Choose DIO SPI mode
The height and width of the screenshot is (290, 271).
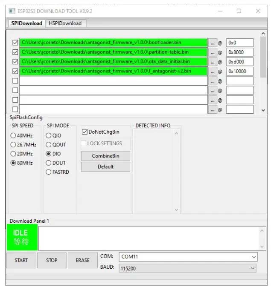(x=53, y=154)
